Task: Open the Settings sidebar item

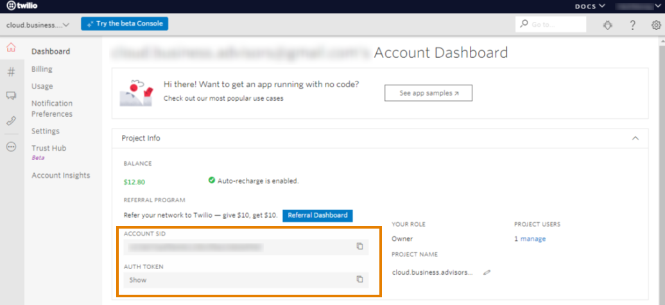Action: (46, 131)
